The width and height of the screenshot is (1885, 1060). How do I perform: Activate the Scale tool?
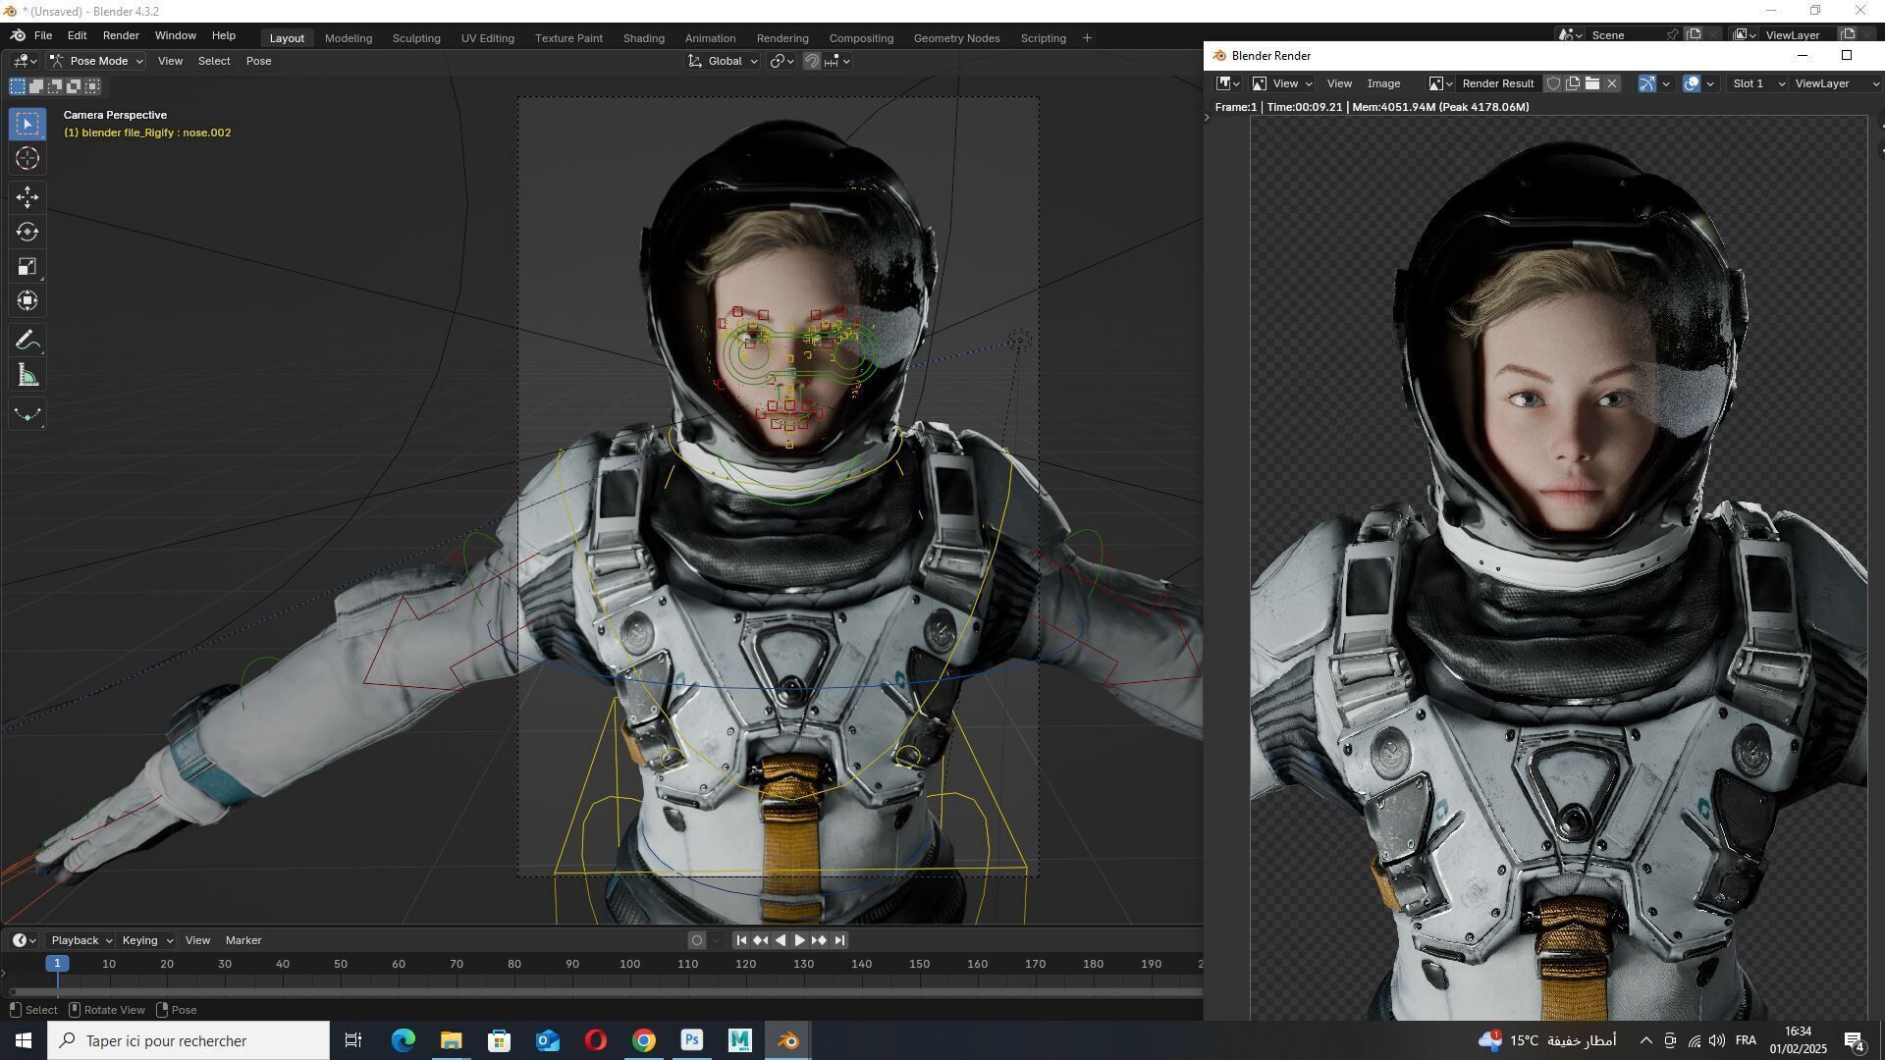point(27,266)
